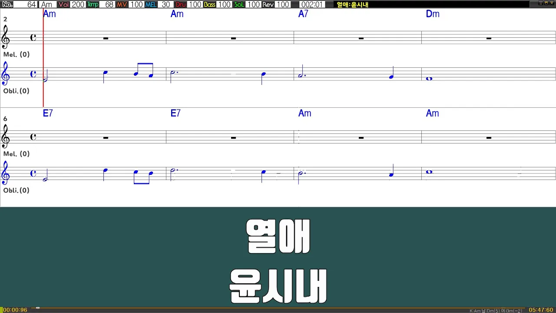556x313 pixels.
Task: Click the key field showing Am in the top bar
Action: pos(47,4)
